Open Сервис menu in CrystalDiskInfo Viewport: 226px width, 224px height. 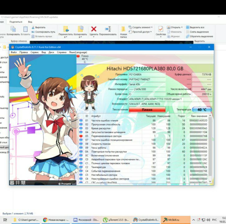(35, 52)
